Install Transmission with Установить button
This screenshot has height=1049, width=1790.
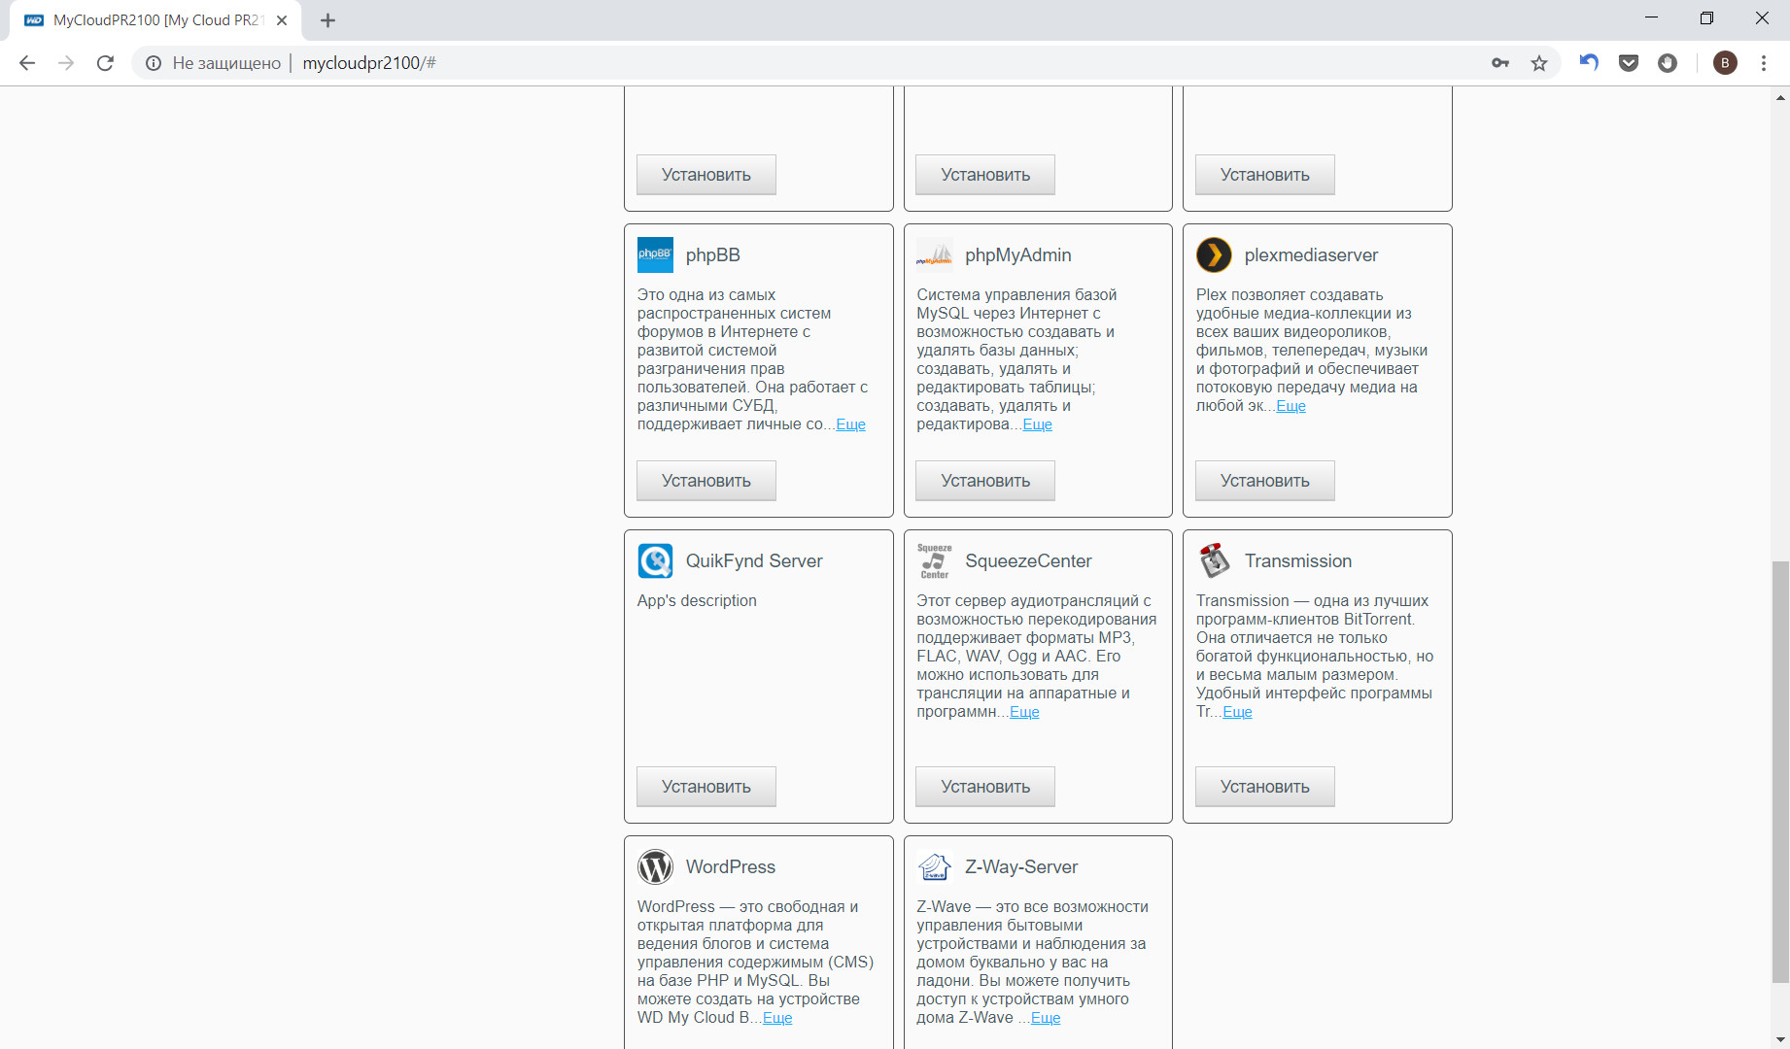[x=1265, y=787]
